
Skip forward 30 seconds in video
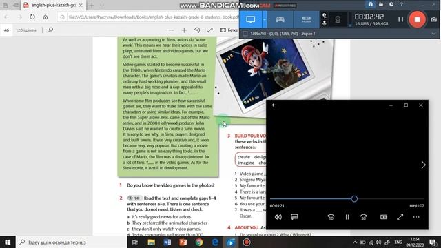point(363,217)
